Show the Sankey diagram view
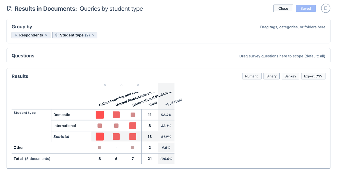 pyautogui.click(x=290, y=76)
